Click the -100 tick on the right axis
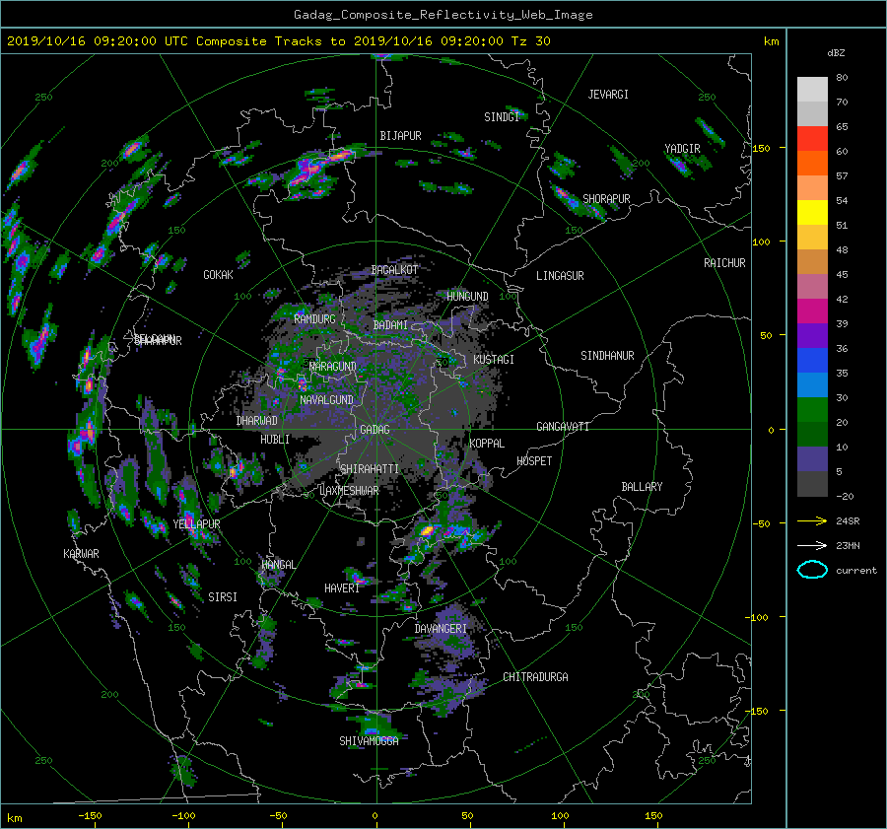Viewport: 887px width, 829px height. pyautogui.click(x=759, y=617)
